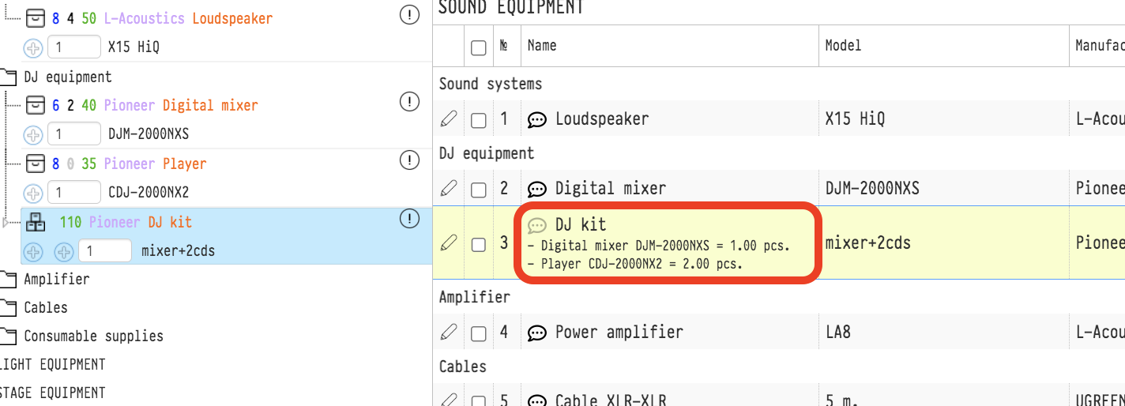
Task: Click the kit icon for Pioneer DJ kit
Action: click(36, 223)
